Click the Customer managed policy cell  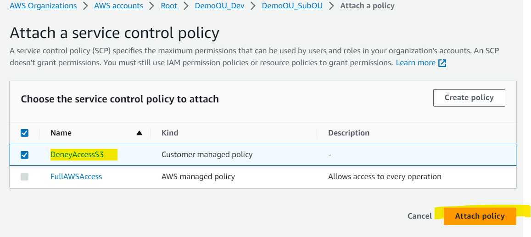point(207,155)
